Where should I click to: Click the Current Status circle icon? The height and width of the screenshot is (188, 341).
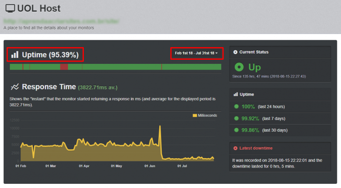[x=235, y=52]
